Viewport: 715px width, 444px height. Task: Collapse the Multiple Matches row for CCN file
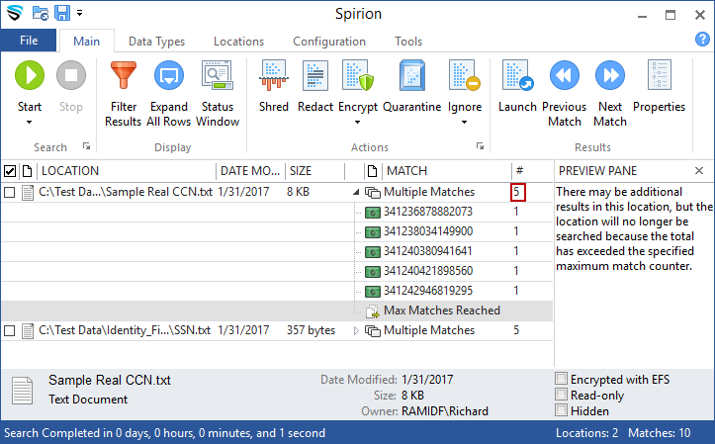pos(356,192)
